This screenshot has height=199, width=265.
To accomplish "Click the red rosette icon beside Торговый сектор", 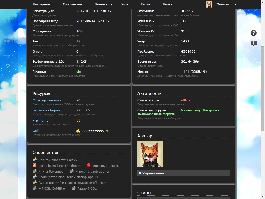I will (89, 165).
